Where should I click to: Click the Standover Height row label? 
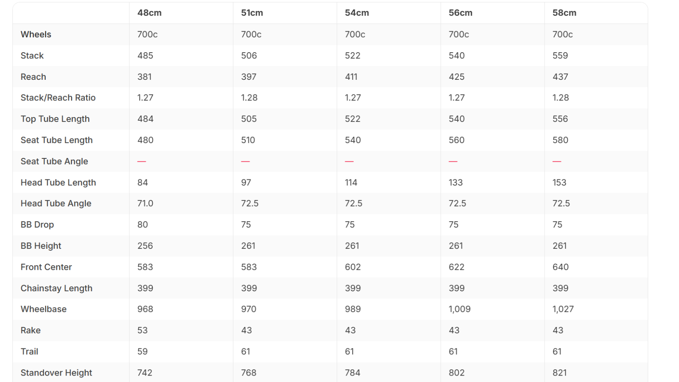(56, 373)
